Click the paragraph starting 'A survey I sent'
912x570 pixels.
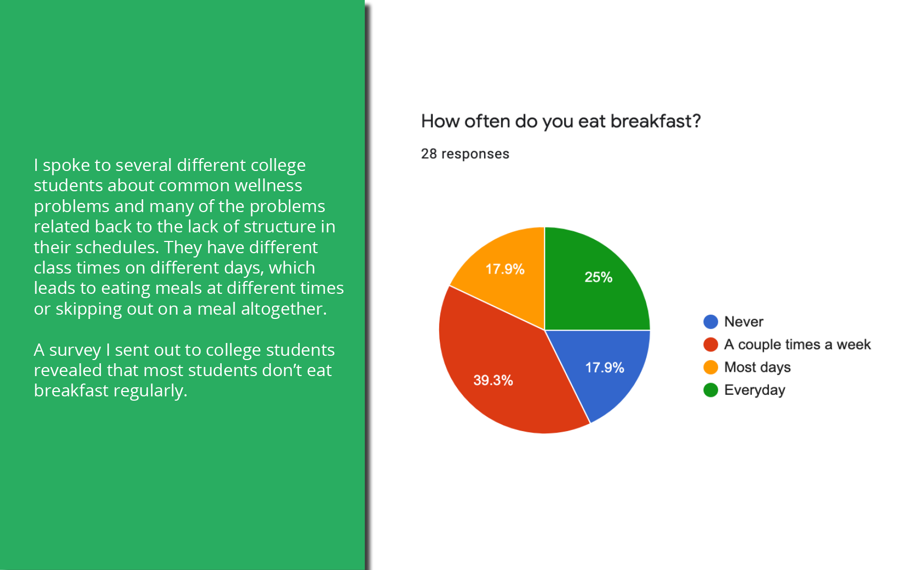click(184, 370)
